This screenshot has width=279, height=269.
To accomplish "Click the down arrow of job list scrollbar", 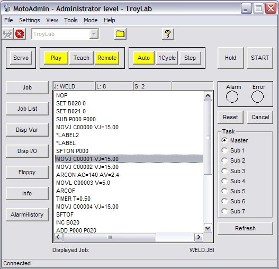I will tap(208, 228).
